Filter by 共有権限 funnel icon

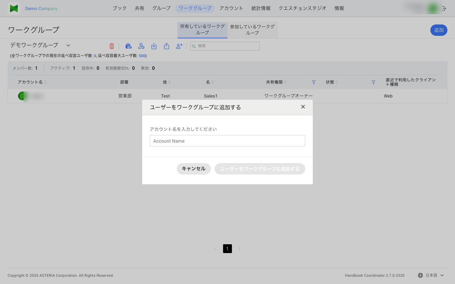pos(314,82)
